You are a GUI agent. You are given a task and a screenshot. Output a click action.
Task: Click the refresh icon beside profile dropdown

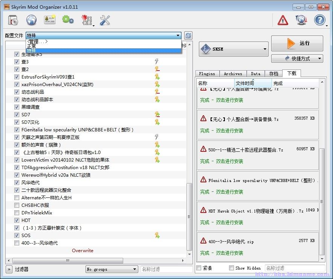pos(188,35)
